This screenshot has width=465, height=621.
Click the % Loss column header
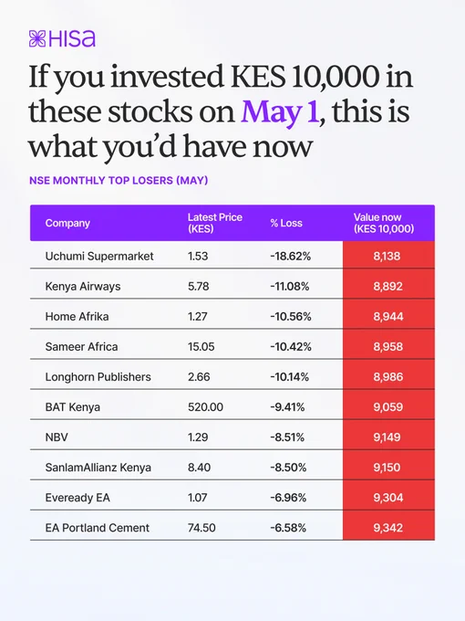point(286,223)
